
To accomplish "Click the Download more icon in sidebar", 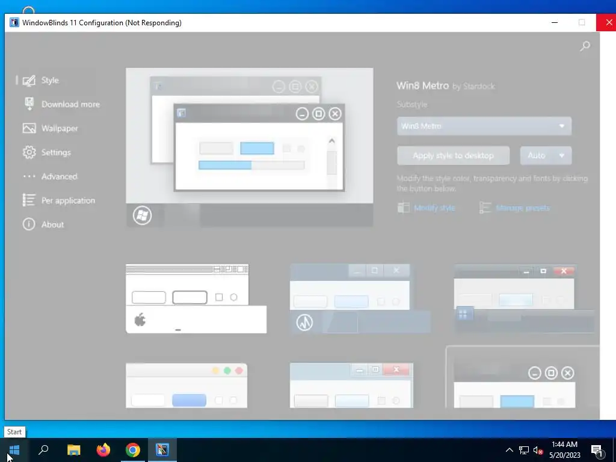I will (x=29, y=104).
